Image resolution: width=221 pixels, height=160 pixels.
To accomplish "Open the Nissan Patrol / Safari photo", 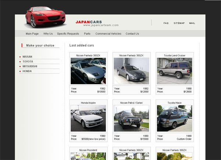I will click(x=131, y=118).
